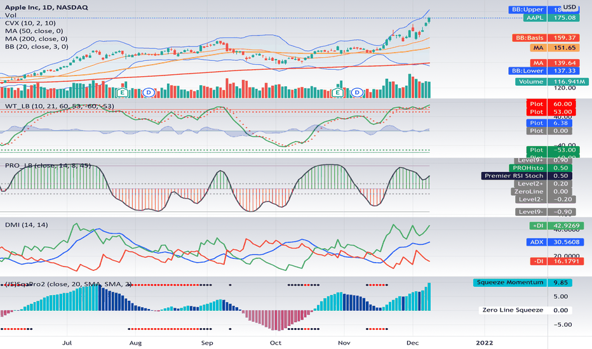
Task: Click the ADX 30.5608 label
Action: [x=555, y=242]
